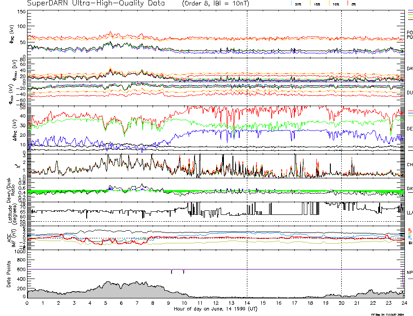Select the dashed vertical line at hour 14
This screenshot has height=316, width=413.
(x=247, y=135)
